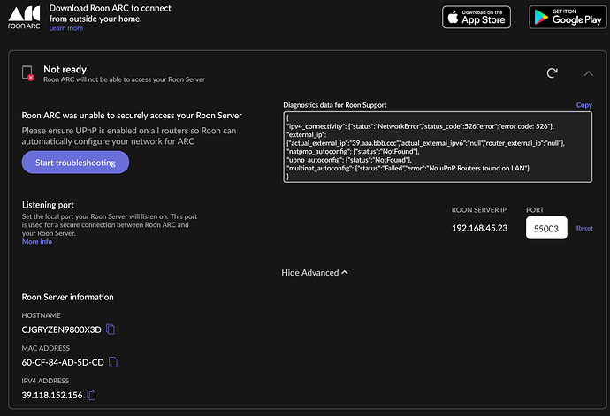Refresh the ARC connection status

click(552, 72)
